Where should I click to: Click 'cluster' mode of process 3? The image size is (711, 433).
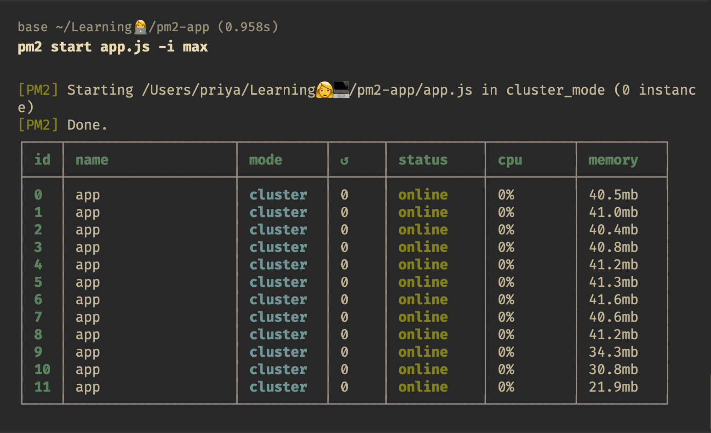(x=278, y=247)
